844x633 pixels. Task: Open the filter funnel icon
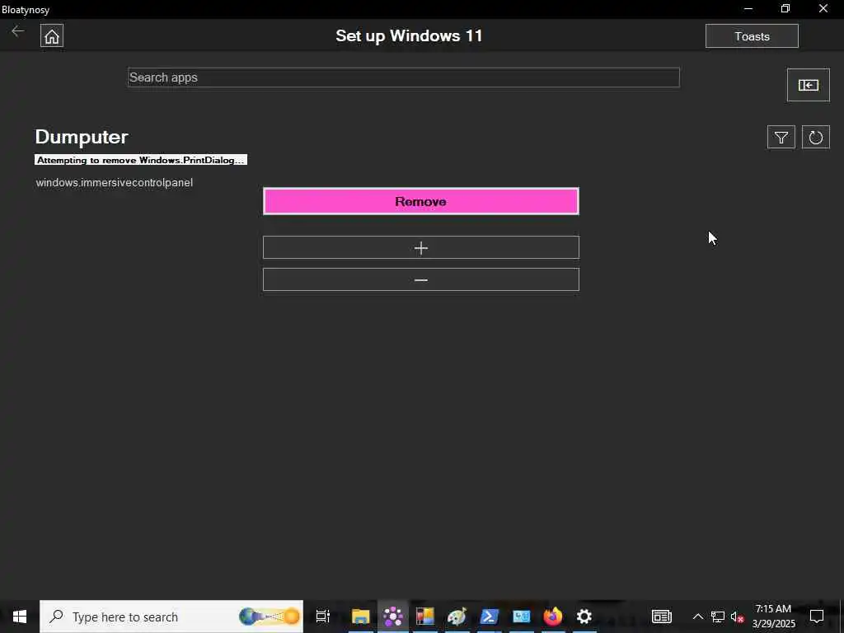click(x=781, y=138)
